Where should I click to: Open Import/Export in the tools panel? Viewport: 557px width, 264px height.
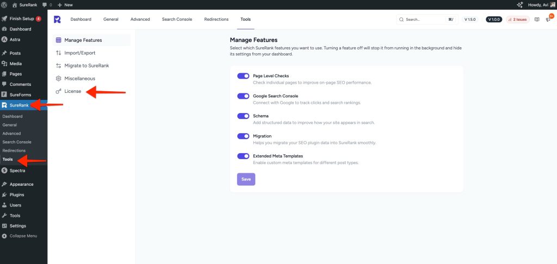(x=91, y=53)
